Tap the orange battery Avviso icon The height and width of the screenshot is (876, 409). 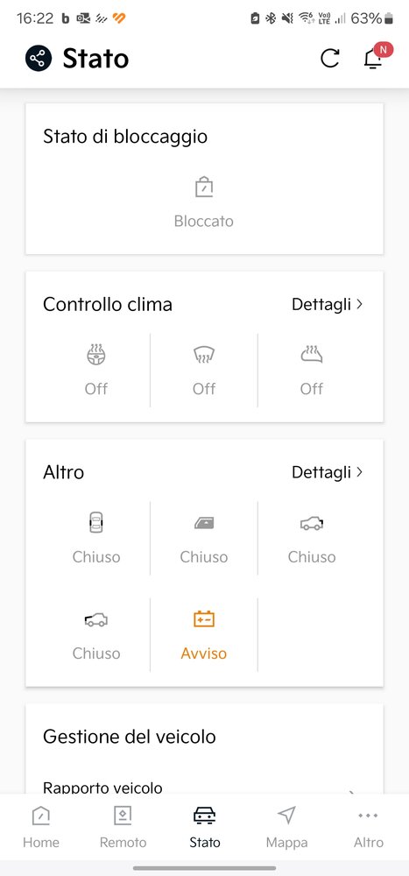pos(204,618)
